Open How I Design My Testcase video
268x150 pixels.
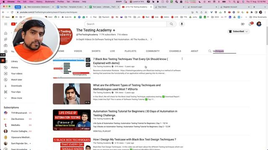pos(134,140)
